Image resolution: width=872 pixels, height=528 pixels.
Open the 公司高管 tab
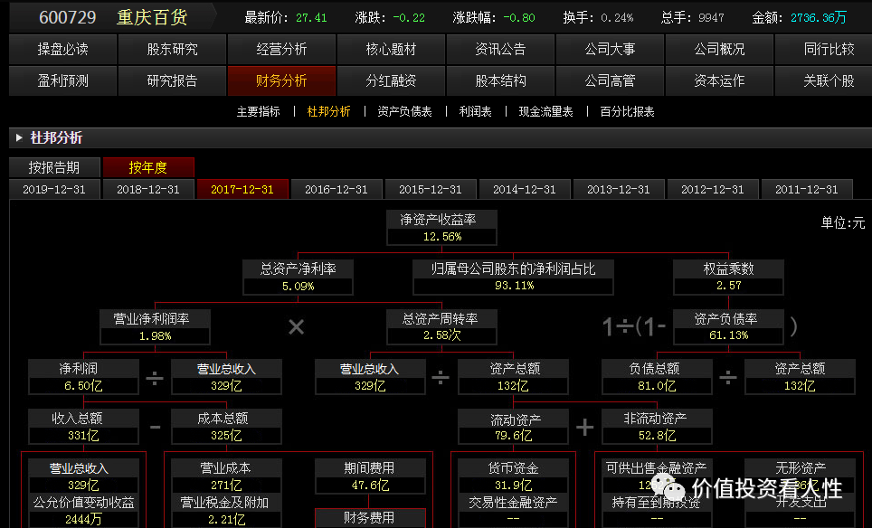610,80
